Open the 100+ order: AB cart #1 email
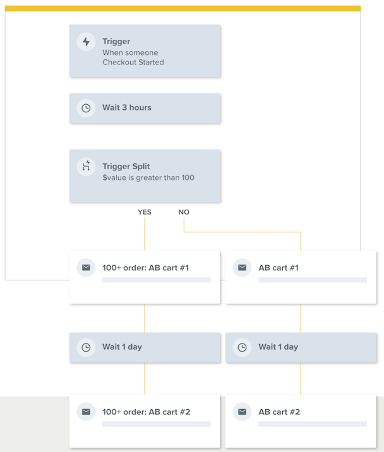 tap(145, 268)
